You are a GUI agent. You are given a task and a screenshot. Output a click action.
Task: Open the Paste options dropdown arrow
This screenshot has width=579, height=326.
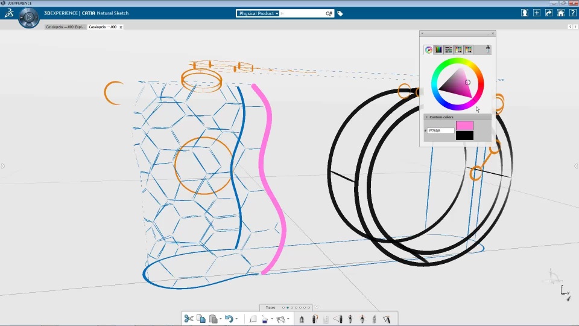[221, 319]
